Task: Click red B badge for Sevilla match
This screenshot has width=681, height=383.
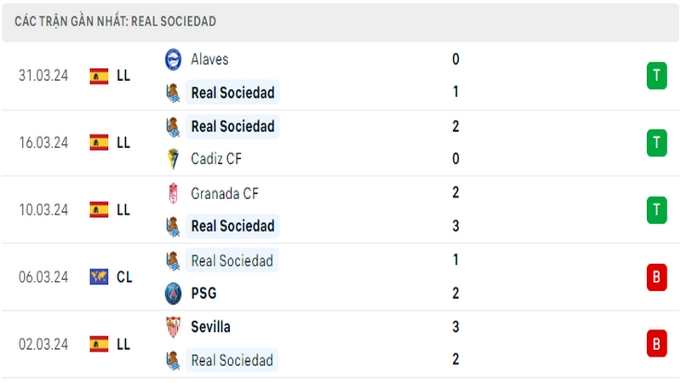Action: tap(656, 344)
